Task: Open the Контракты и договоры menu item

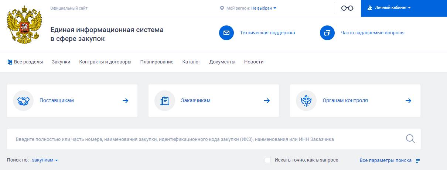Action: tap(105, 62)
